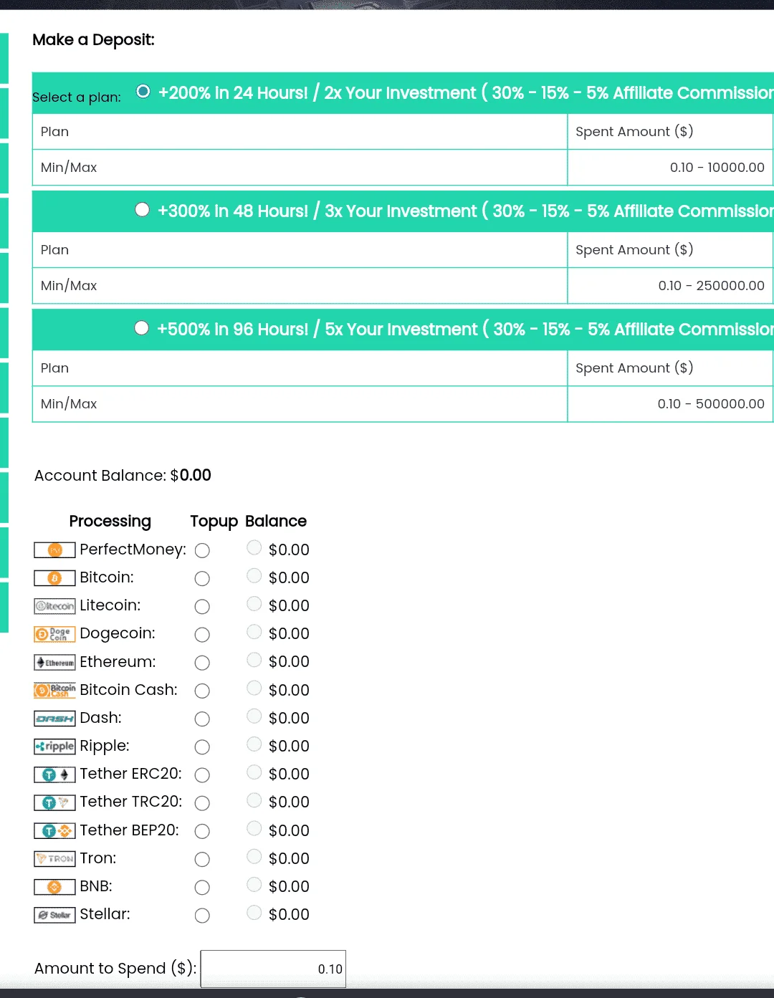Click the 0.10 - 250000.00 Min/Max value
774x998 pixels.
(x=712, y=286)
